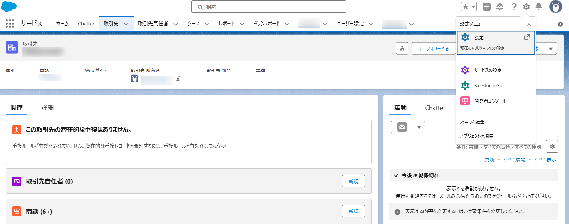Image resolution: width=569 pixels, height=224 pixels.
Task: Open the 商談 (6+) related list
Action: coord(39,211)
